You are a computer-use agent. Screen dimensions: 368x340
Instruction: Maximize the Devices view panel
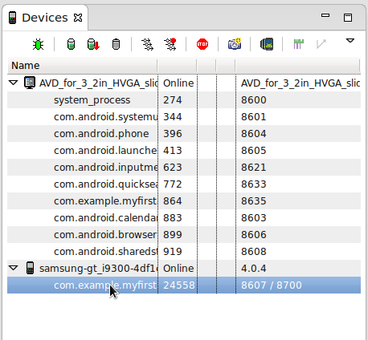[348, 18]
